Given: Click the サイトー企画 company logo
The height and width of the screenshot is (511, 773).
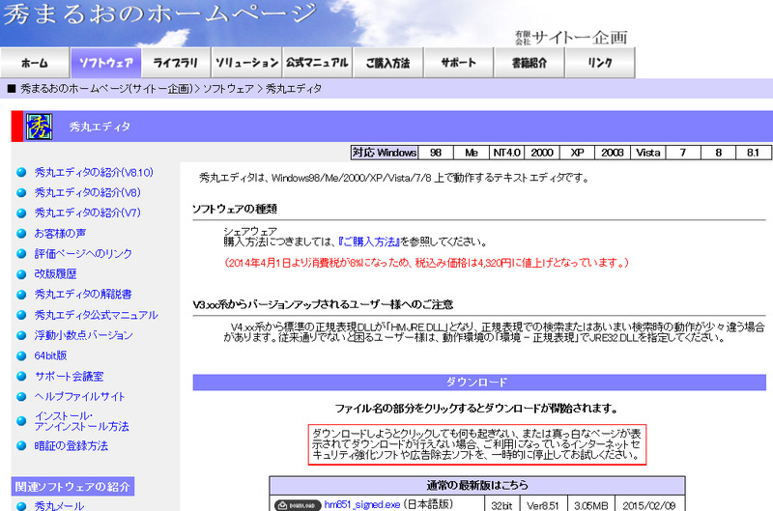Looking at the screenshot, I should 572,37.
